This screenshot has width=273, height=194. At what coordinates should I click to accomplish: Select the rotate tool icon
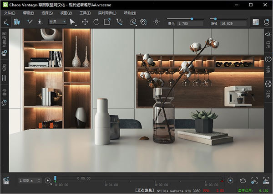coord(96,21)
